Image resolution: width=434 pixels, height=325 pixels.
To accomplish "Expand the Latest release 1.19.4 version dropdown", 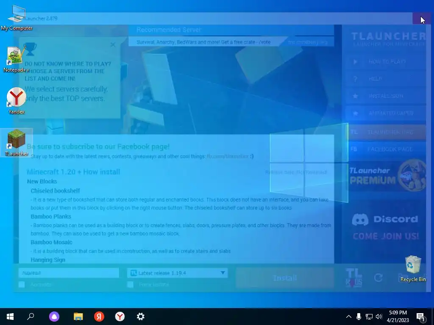I will coord(177,273).
